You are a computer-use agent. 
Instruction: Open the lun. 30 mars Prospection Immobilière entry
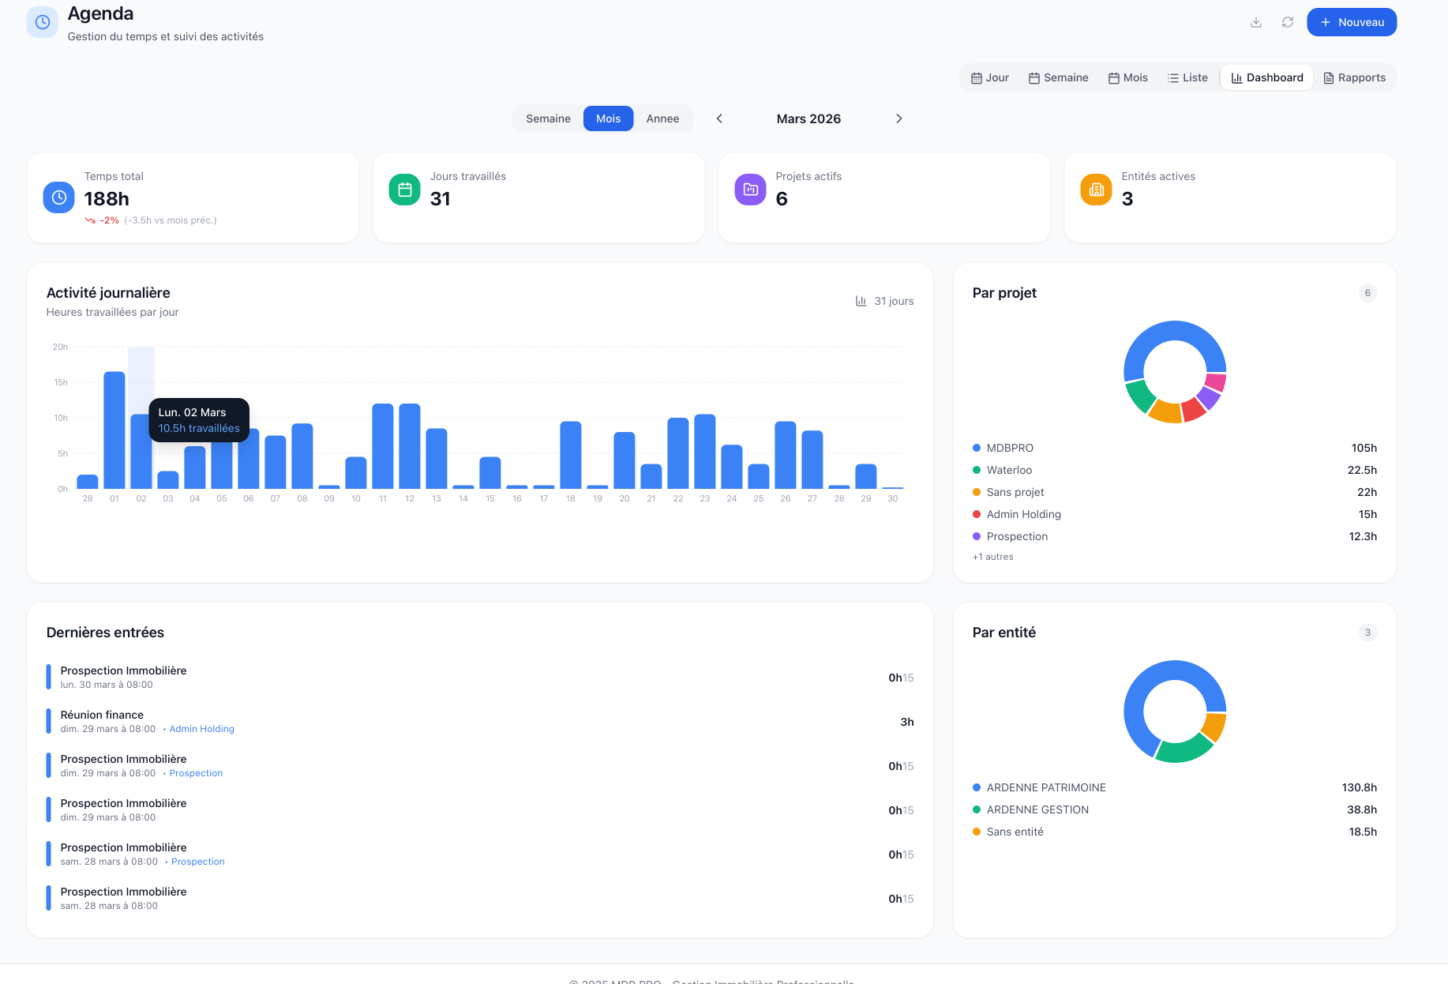click(480, 677)
